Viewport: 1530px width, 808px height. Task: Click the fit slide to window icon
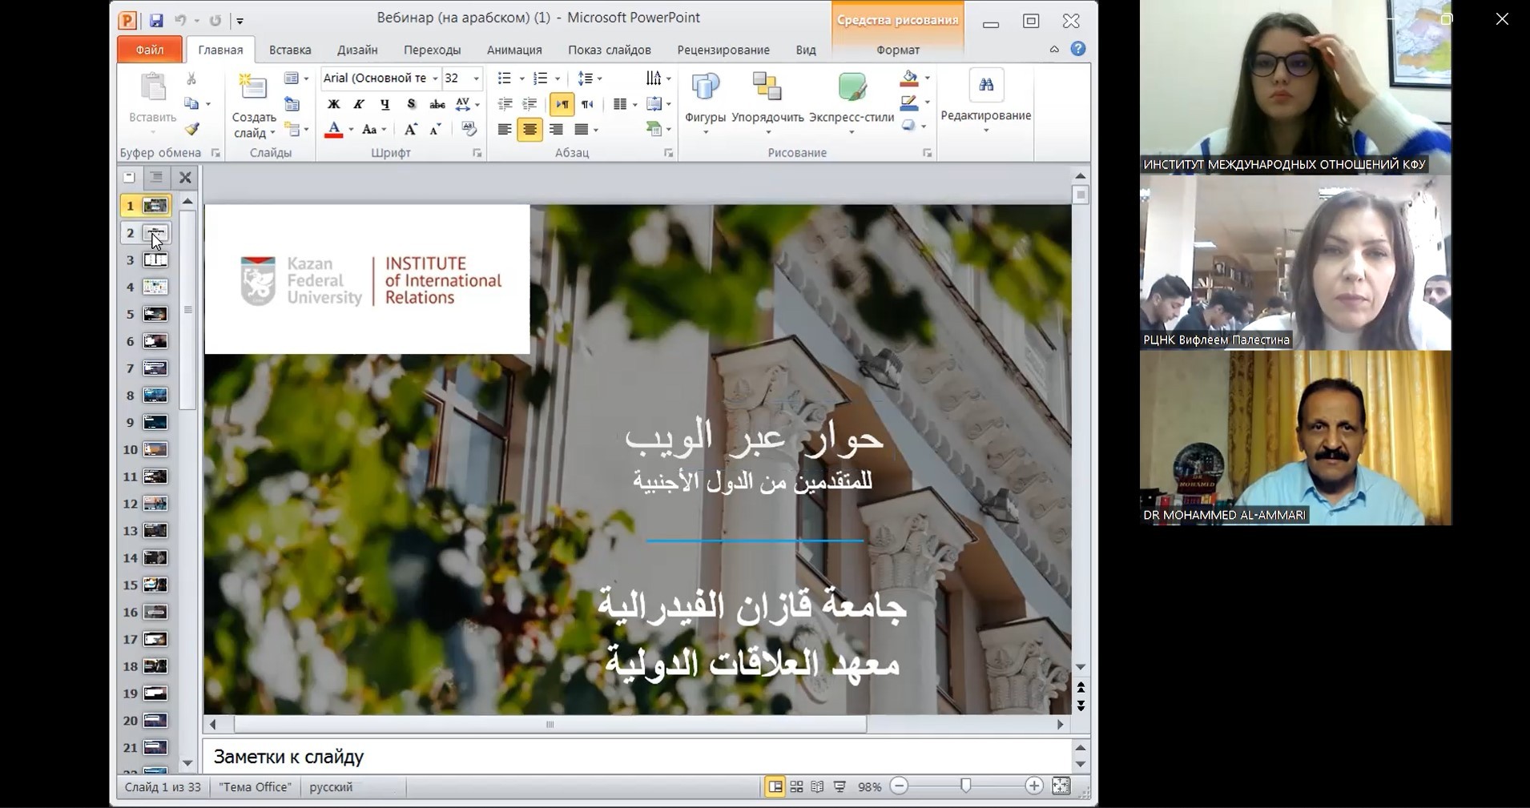pyautogui.click(x=1061, y=786)
